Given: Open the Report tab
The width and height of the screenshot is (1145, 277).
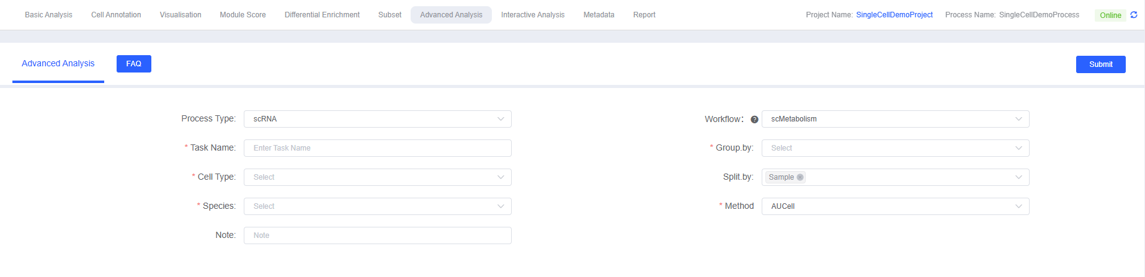Looking at the screenshot, I should point(644,15).
